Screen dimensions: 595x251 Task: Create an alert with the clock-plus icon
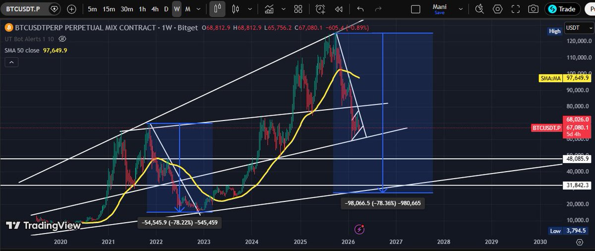(x=320, y=9)
